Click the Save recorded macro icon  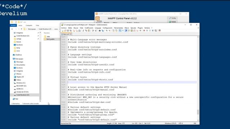156,30
